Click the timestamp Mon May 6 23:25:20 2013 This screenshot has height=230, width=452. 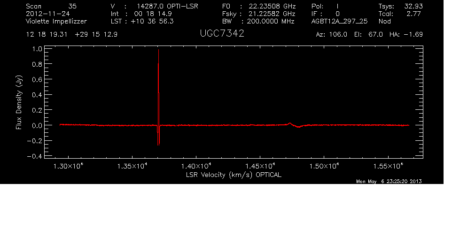click(x=389, y=181)
